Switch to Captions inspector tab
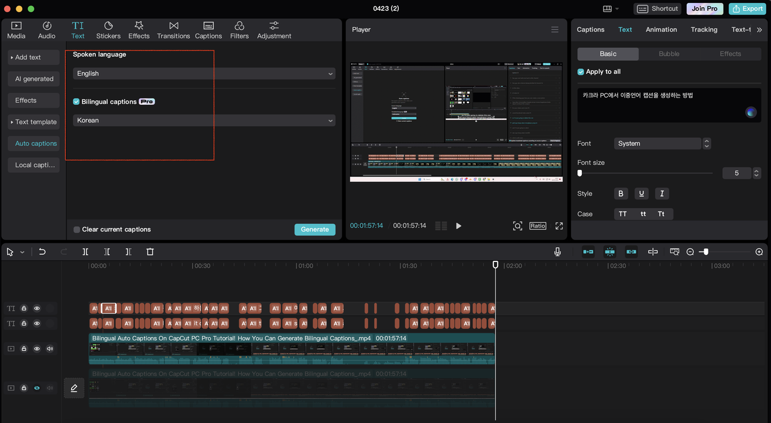This screenshot has width=771, height=423. [x=590, y=30]
